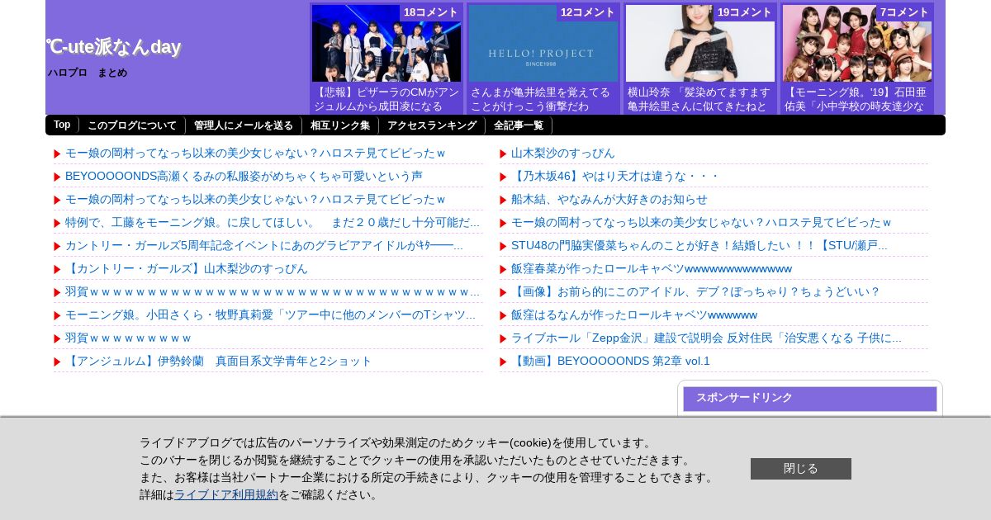Viewport: 991px width, 520px height.
Task: Click the 7コメント badge
Action: (903, 12)
